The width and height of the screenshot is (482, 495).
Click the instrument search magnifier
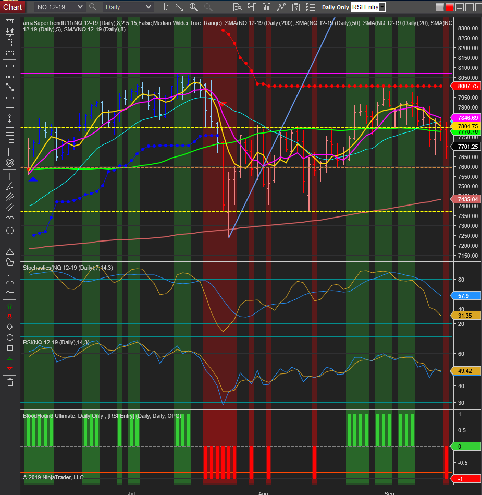(93, 7)
